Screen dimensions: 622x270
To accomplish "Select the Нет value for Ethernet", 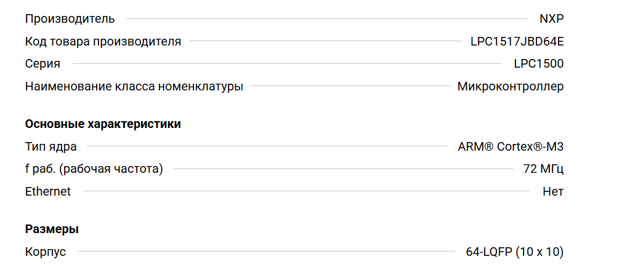I will 553,191.
